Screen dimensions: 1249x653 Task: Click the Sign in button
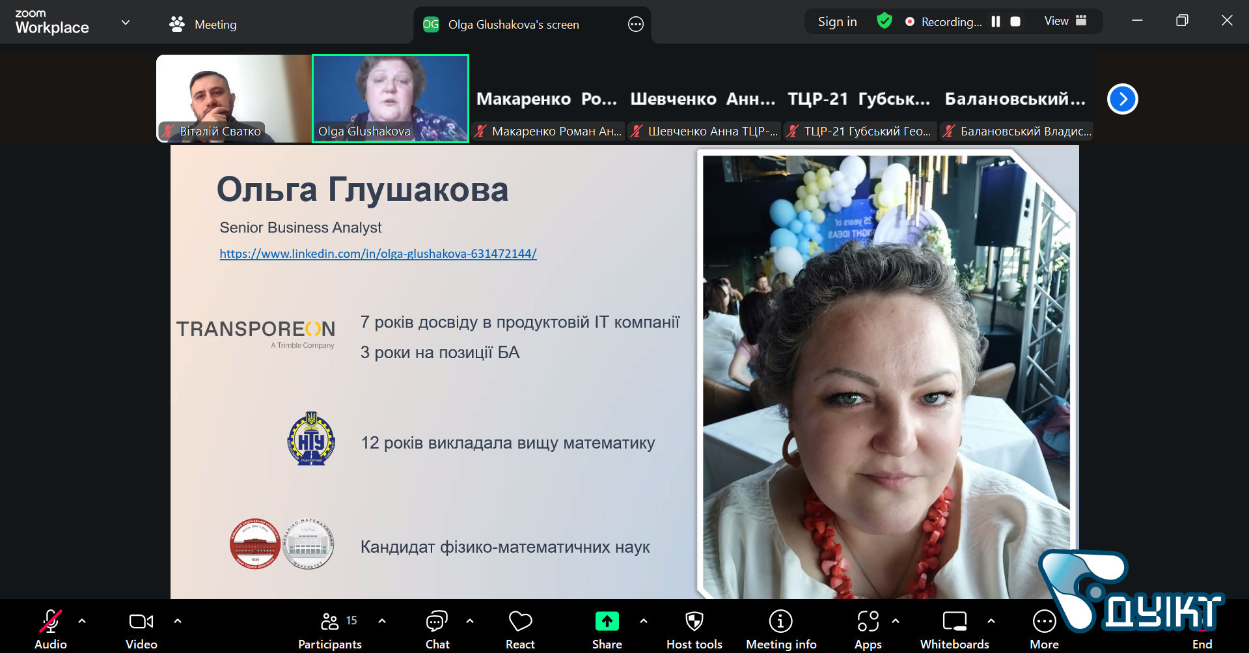[x=837, y=21]
